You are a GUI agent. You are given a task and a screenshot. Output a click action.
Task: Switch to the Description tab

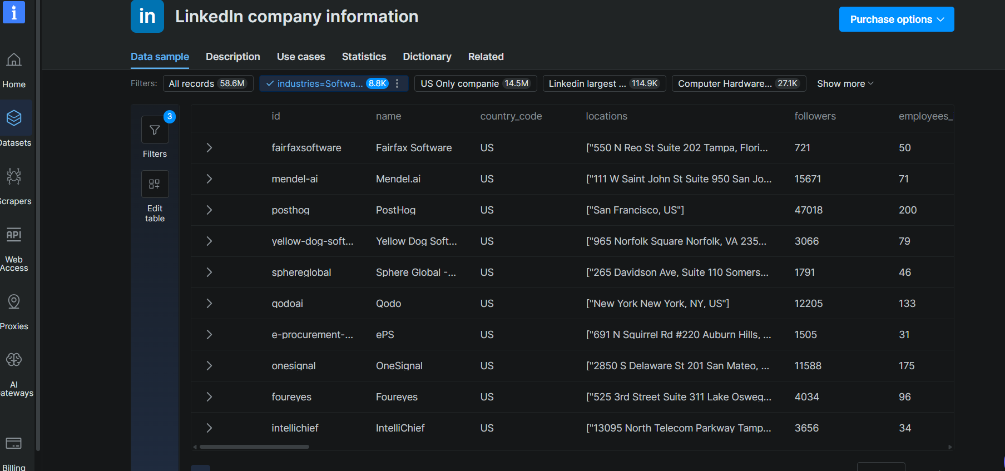tap(232, 57)
